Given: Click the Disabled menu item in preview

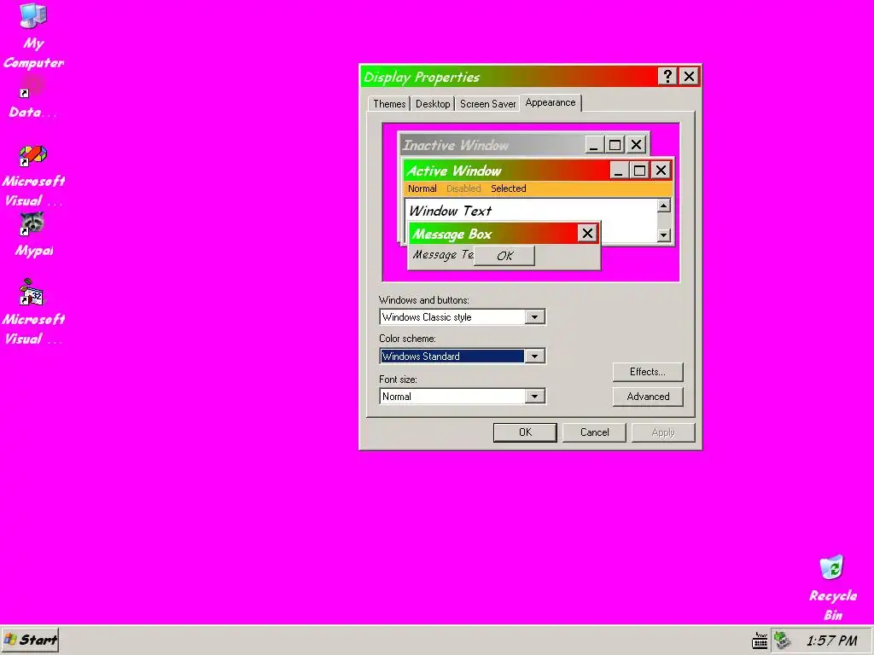Looking at the screenshot, I should point(463,188).
